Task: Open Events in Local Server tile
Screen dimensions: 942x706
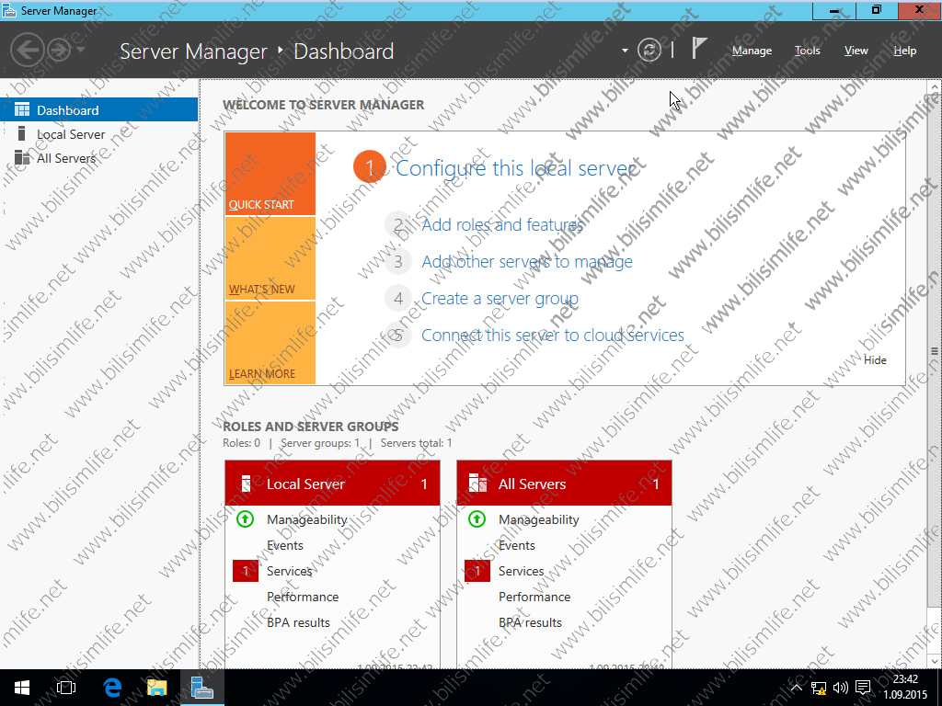Action: 285,545
